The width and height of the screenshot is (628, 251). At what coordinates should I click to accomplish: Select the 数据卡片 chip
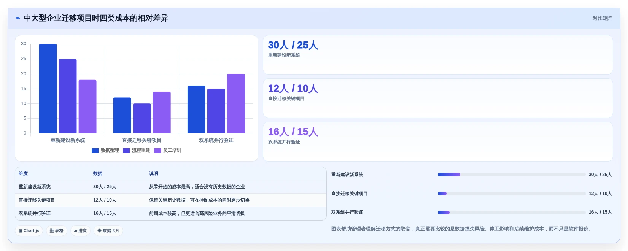[108, 231]
